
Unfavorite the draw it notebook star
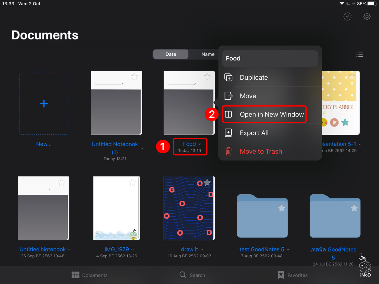point(207,182)
